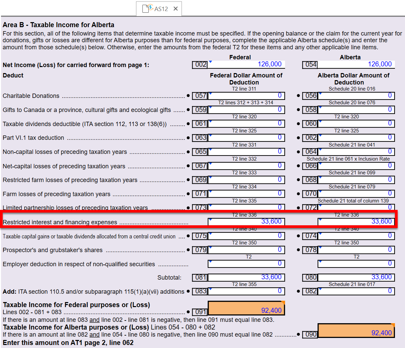Select the Alberta net-capital losses field, line 066

click(356, 166)
